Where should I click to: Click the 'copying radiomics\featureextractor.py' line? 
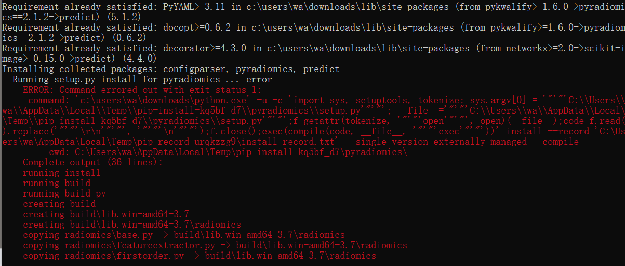pos(215,245)
